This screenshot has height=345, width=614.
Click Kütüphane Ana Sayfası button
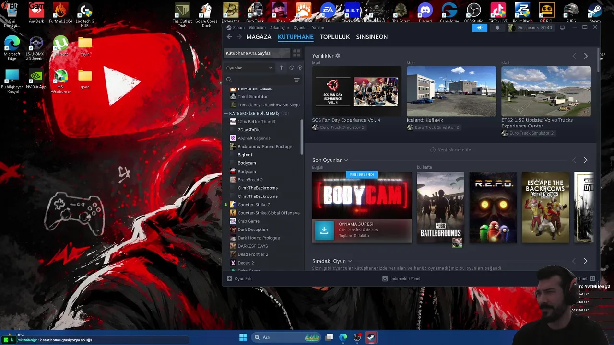tap(257, 53)
